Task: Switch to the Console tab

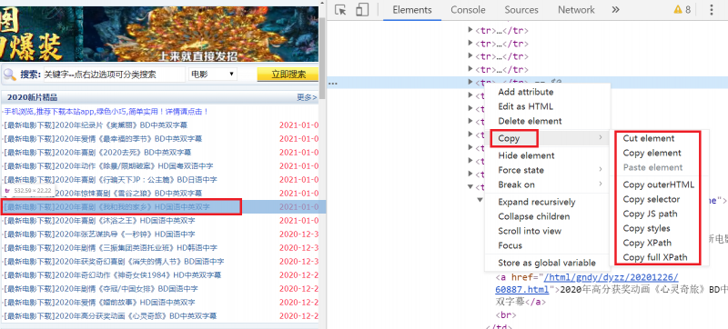Action: coord(468,10)
